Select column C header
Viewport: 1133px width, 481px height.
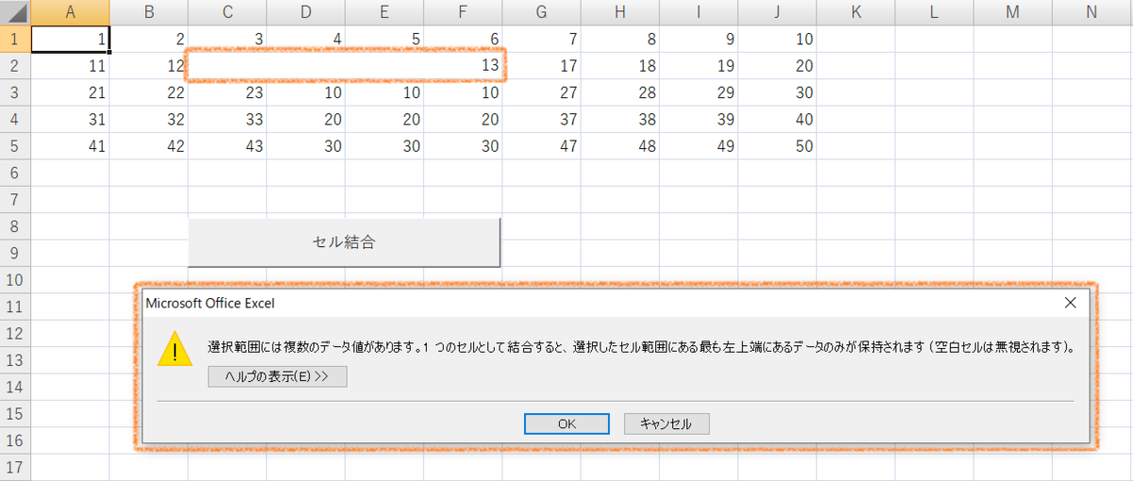228,12
